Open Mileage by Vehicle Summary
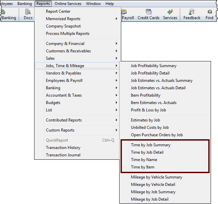 [165, 177]
